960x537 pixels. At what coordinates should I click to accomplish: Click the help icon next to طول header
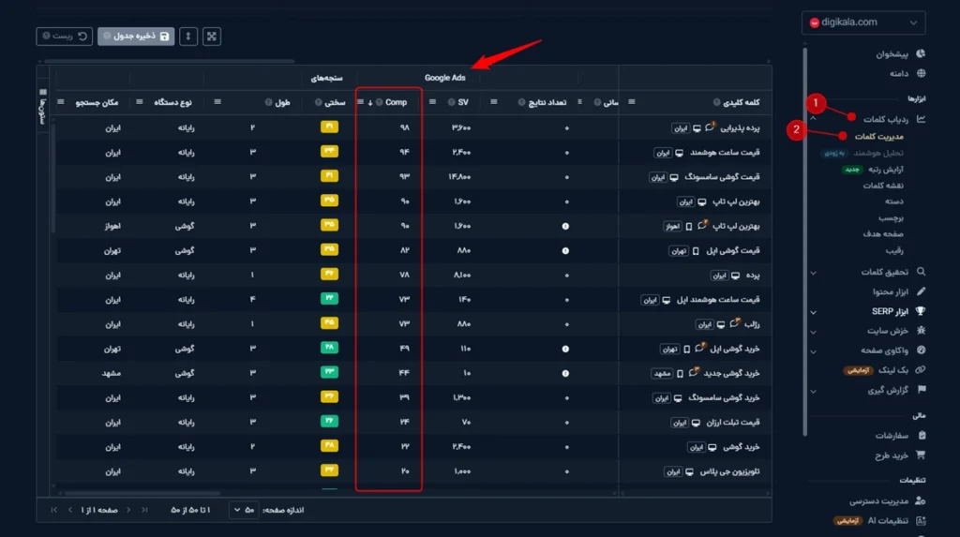(x=268, y=102)
